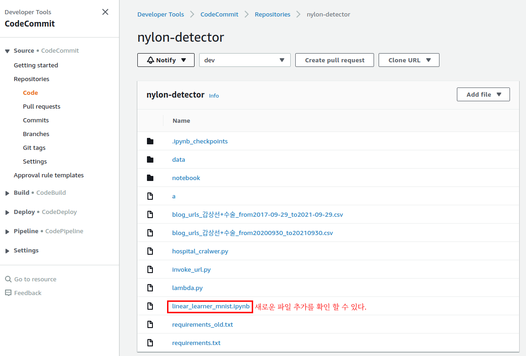The height and width of the screenshot is (356, 526).
Task: Click the CodeCommit sidebar title
Action: click(30, 23)
